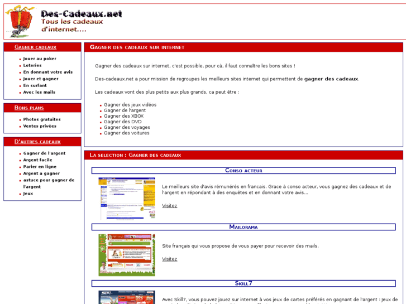406x304 pixels.
Task: Click the Skill7 site thumbnail
Action: pos(127,297)
